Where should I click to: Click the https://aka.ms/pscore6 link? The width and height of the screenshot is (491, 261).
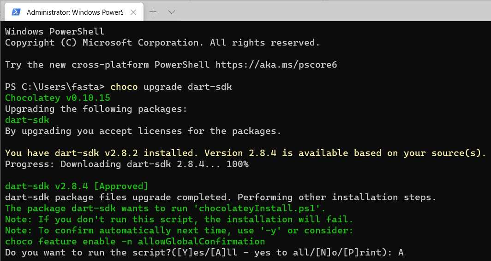[x=276, y=64]
